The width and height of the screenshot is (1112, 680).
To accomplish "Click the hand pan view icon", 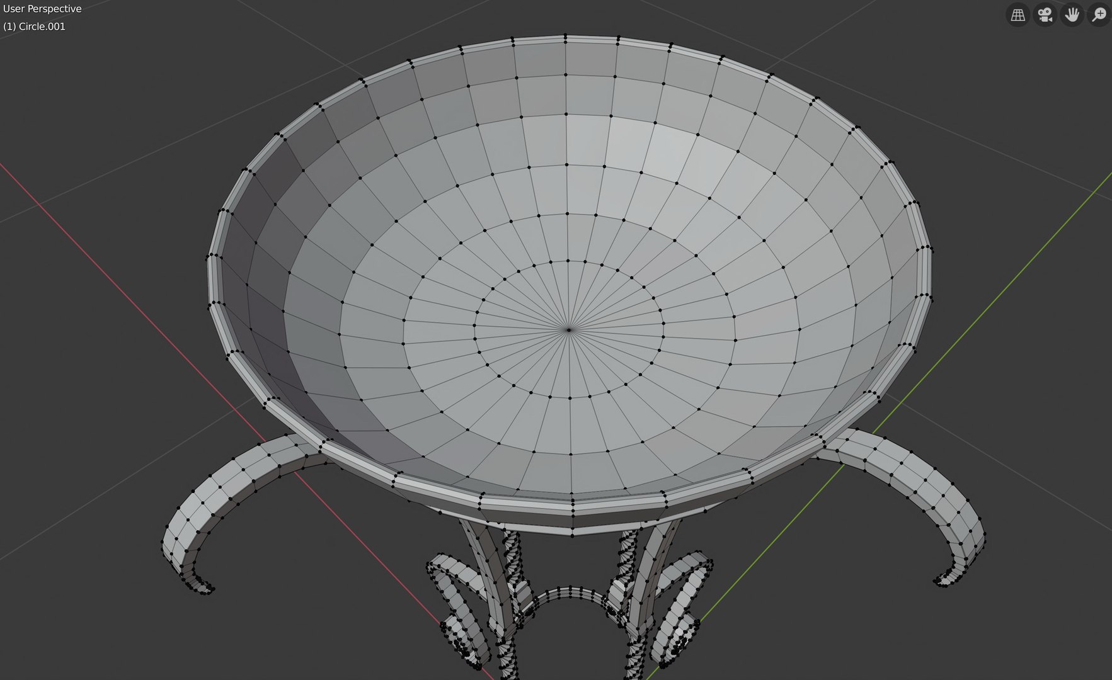I will coord(1072,14).
